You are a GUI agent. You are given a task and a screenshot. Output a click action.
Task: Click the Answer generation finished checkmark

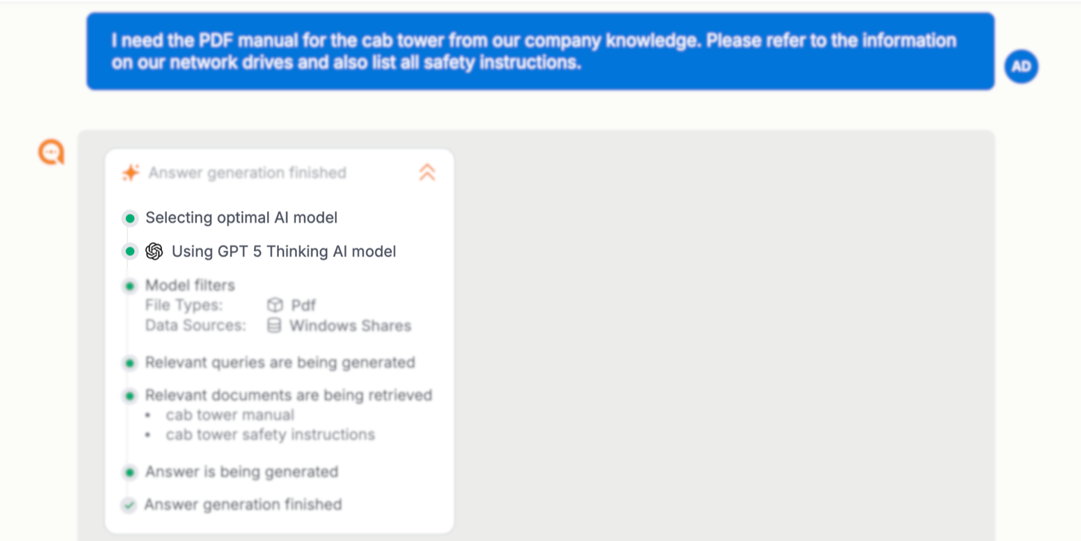coord(129,504)
